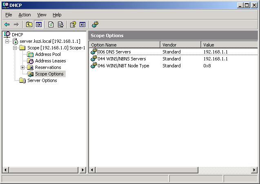Viewport: 260px width, 184px height.
Task: Open the File menu
Action: tap(9, 15)
